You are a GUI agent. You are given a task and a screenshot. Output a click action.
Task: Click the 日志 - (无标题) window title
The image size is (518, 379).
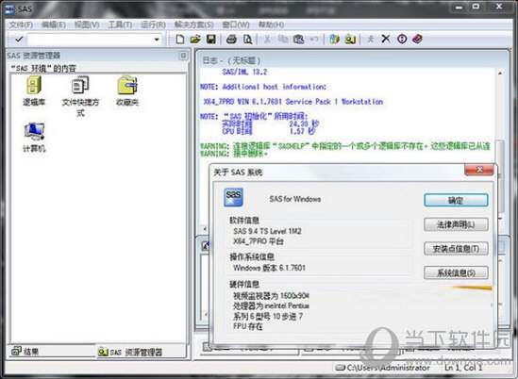[231, 60]
